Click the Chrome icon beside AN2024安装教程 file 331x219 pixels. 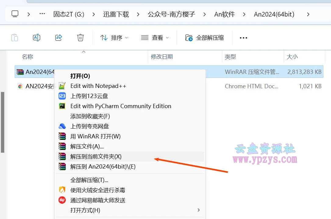pos(20,86)
